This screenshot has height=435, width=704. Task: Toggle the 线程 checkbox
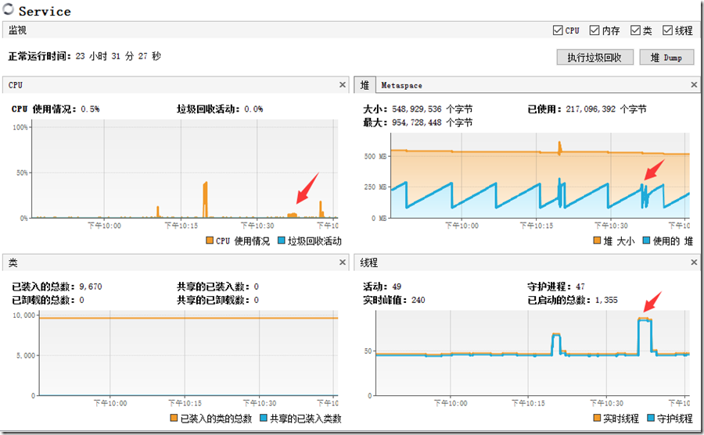tap(668, 30)
